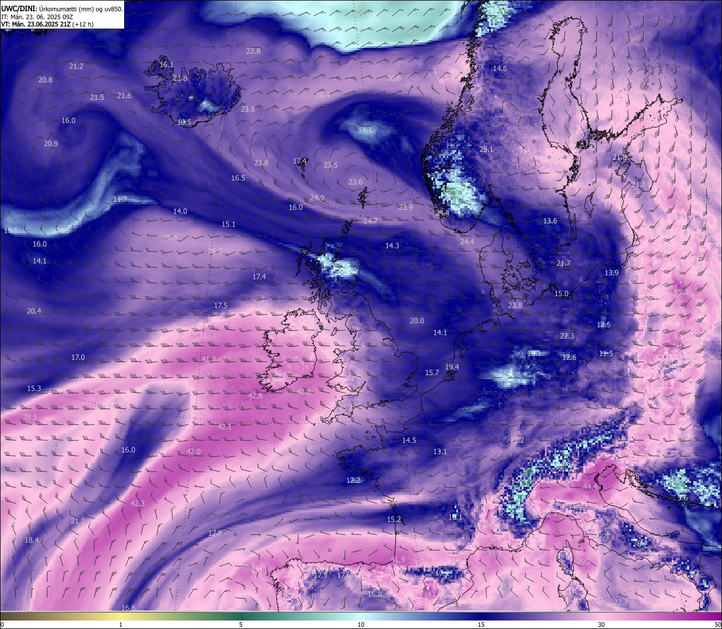Select the '15.7' value near the Channel
The image size is (722, 629).
(x=432, y=373)
